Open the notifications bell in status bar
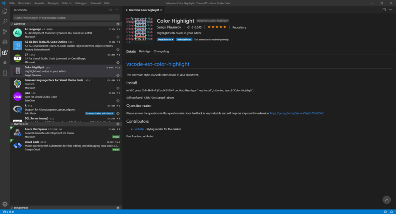396x214 pixels. [391, 212]
